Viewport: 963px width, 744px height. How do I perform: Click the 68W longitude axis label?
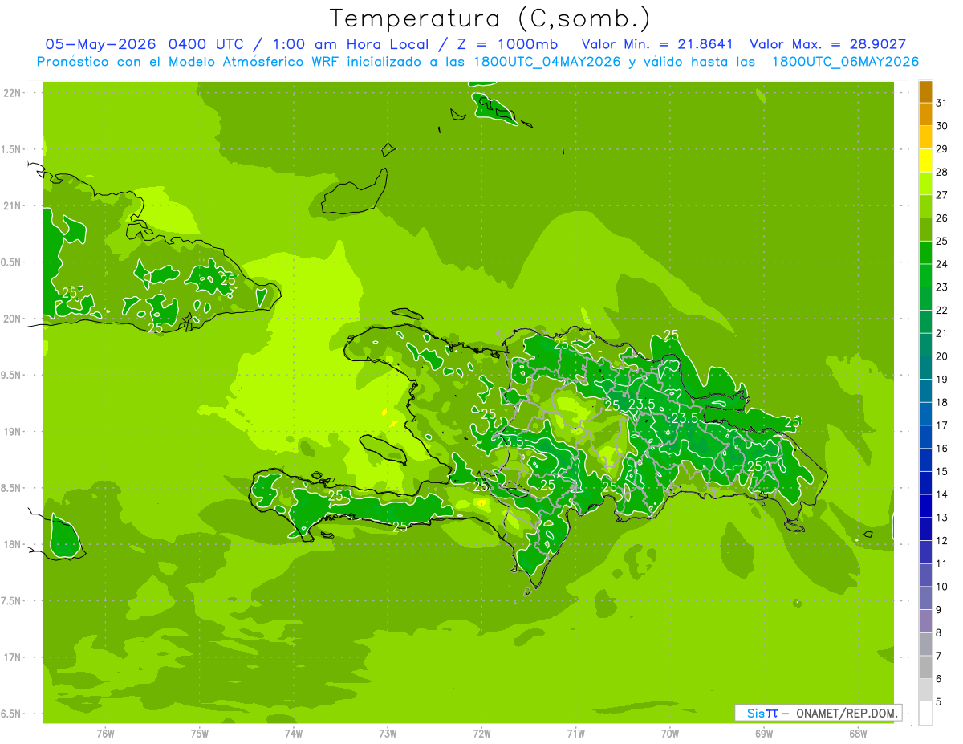(858, 734)
